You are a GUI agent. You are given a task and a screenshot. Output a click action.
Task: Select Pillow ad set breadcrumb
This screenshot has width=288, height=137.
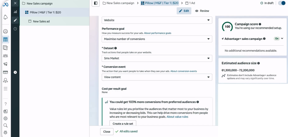(x=160, y=3)
